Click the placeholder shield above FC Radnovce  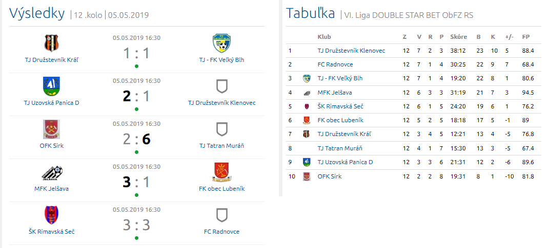point(221,215)
